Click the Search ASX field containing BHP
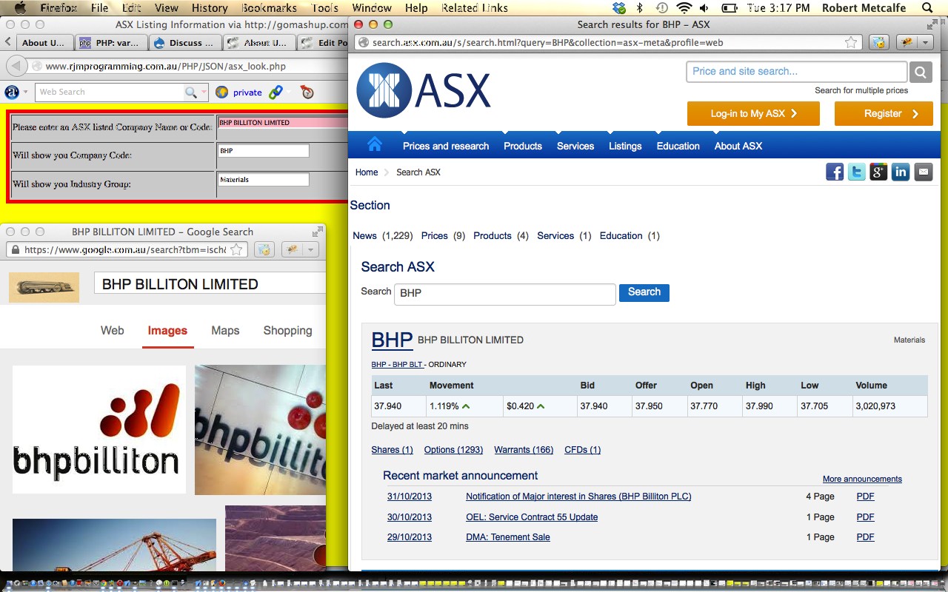Viewport: 948px width, 592px height. click(505, 294)
